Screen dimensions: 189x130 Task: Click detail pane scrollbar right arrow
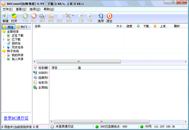coord(186,122)
